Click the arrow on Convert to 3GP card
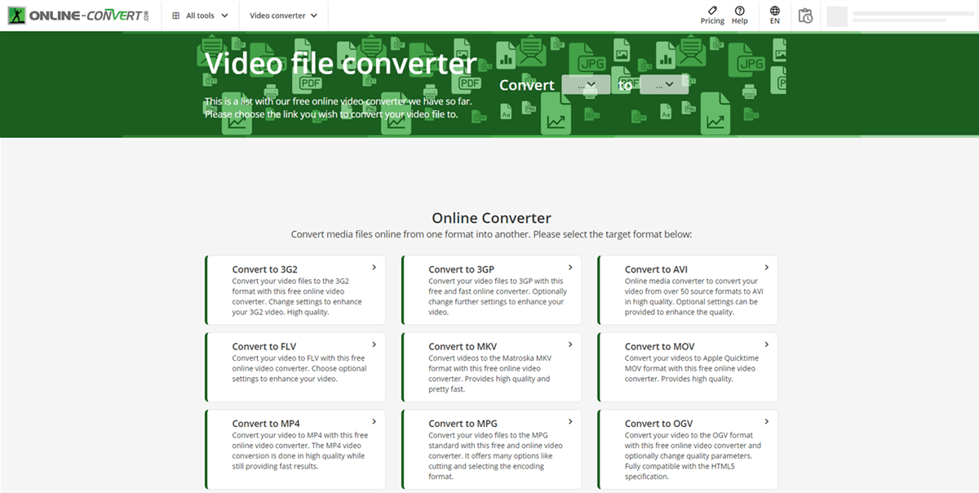This screenshot has width=979, height=493. click(570, 267)
